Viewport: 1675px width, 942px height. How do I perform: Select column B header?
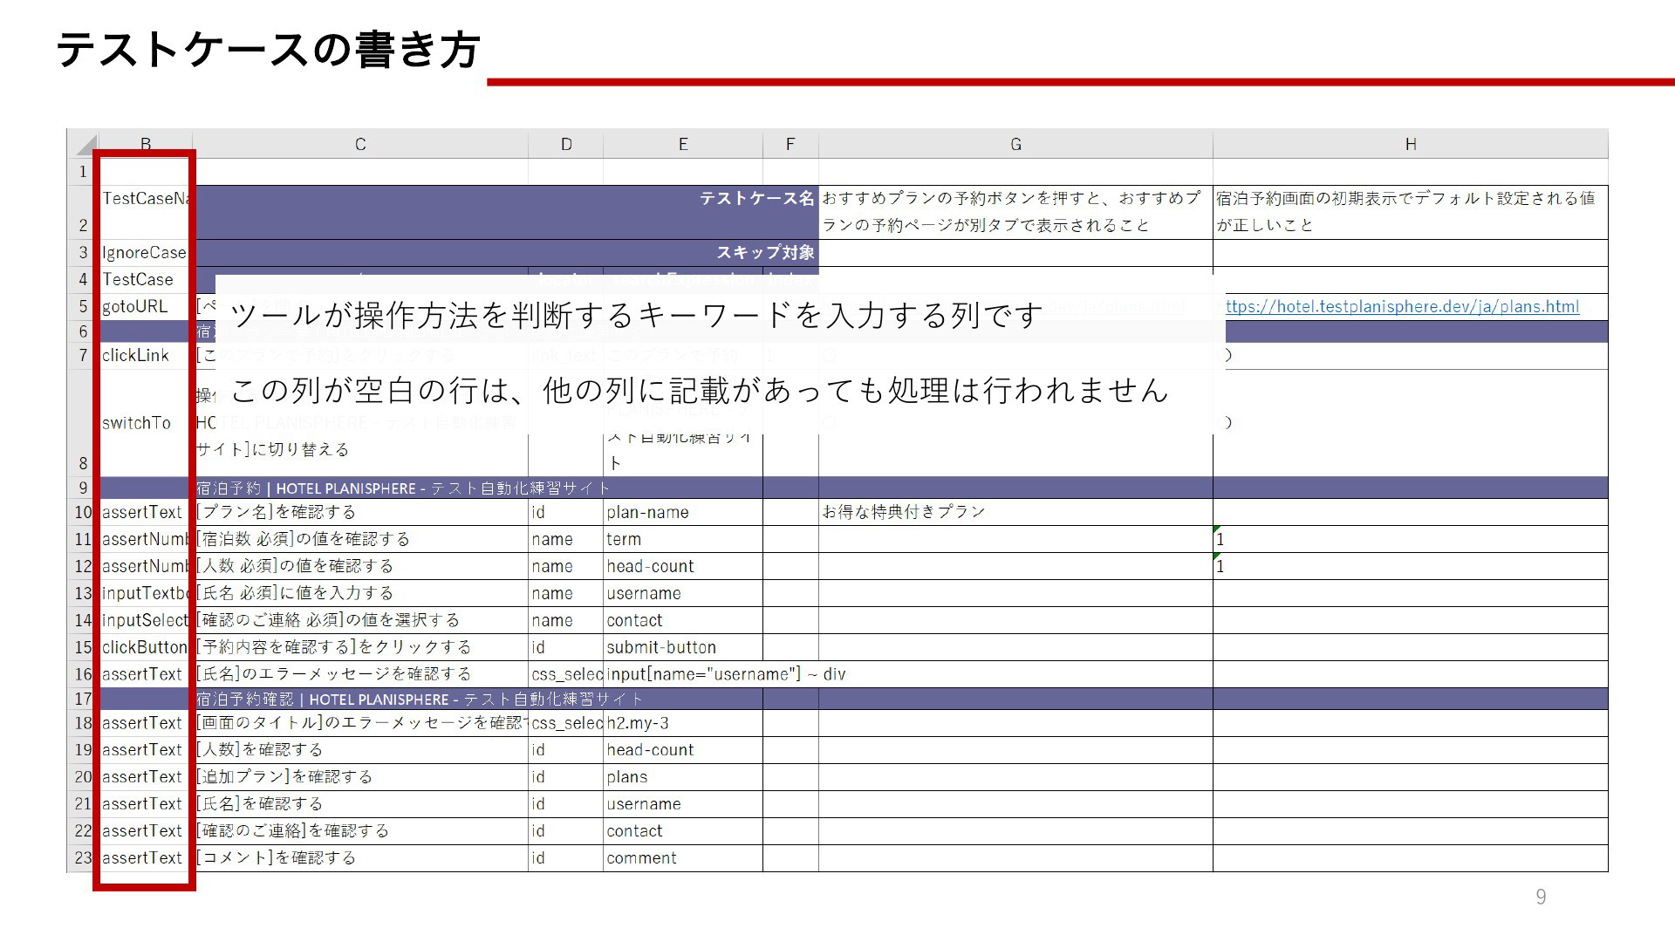click(146, 145)
